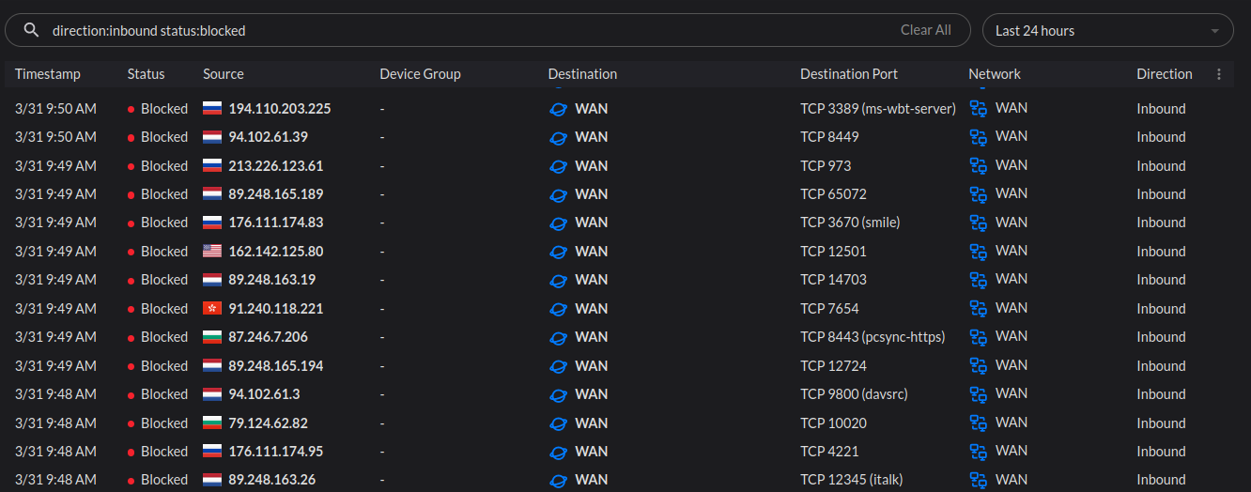1251x492 pixels.
Task: Sort by the Destination Port column header
Action: point(848,74)
